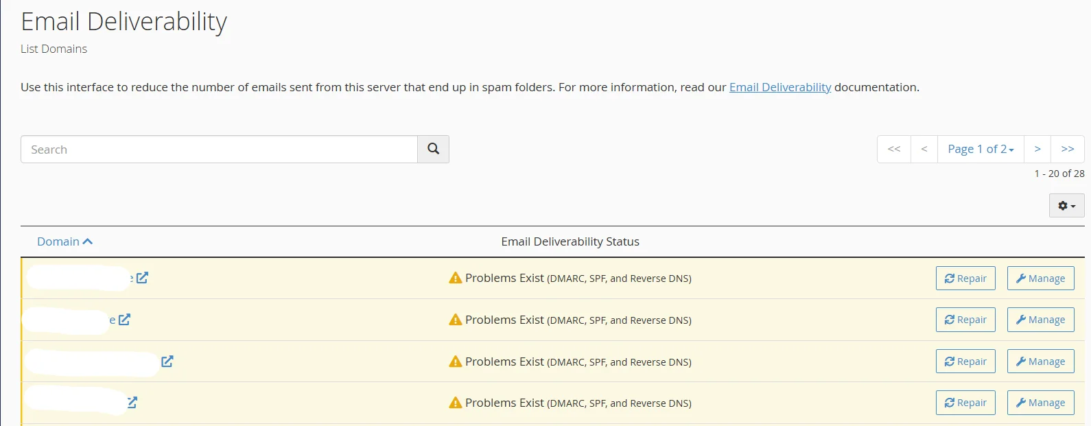The height and width of the screenshot is (426, 1091).
Task: Go to next page with >
Action: [x=1037, y=149]
